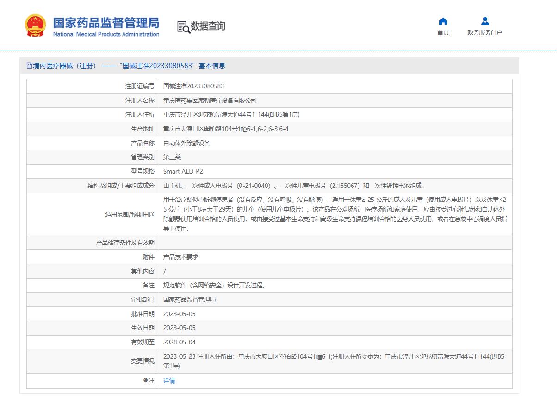Open 政务服务门户 user icon

click(x=485, y=21)
